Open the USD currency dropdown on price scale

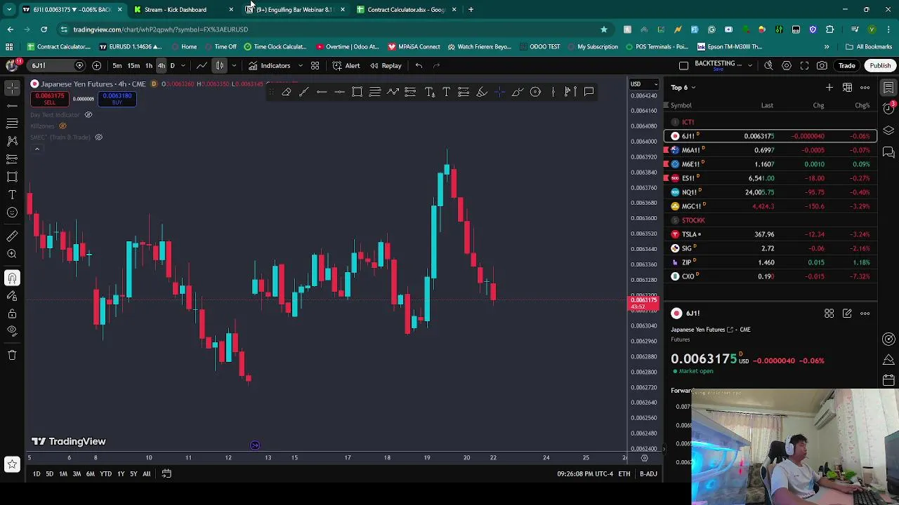tap(643, 84)
